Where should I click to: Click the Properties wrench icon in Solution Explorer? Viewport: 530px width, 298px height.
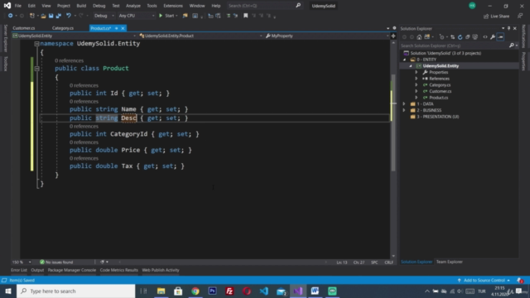493,37
